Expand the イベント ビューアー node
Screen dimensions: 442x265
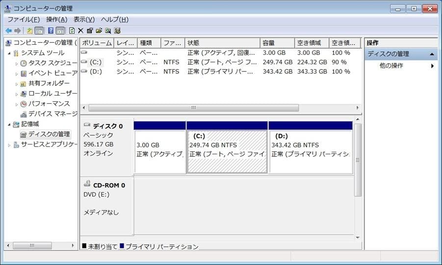tap(16, 74)
